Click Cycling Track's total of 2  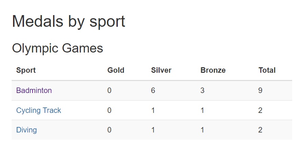(260, 111)
